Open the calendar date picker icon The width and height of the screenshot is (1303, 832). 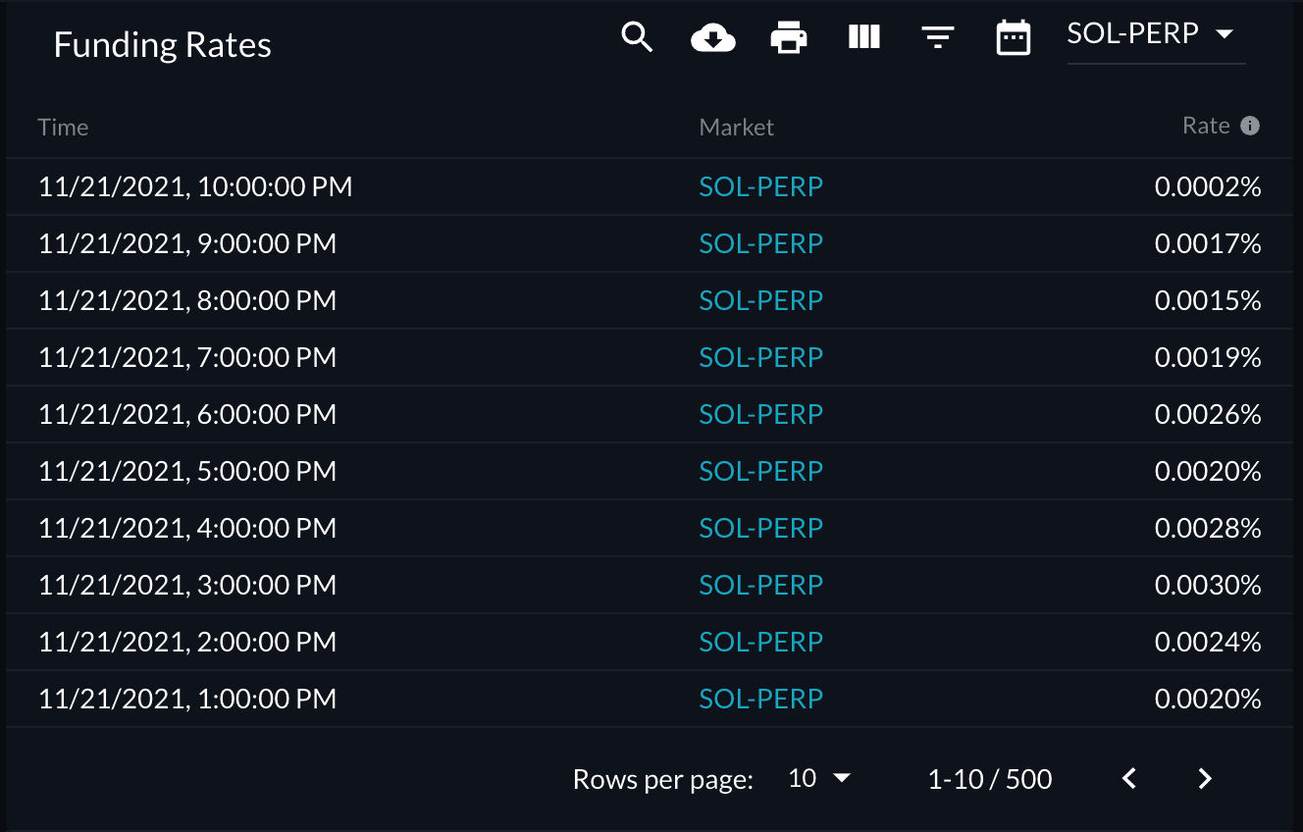tap(1013, 38)
